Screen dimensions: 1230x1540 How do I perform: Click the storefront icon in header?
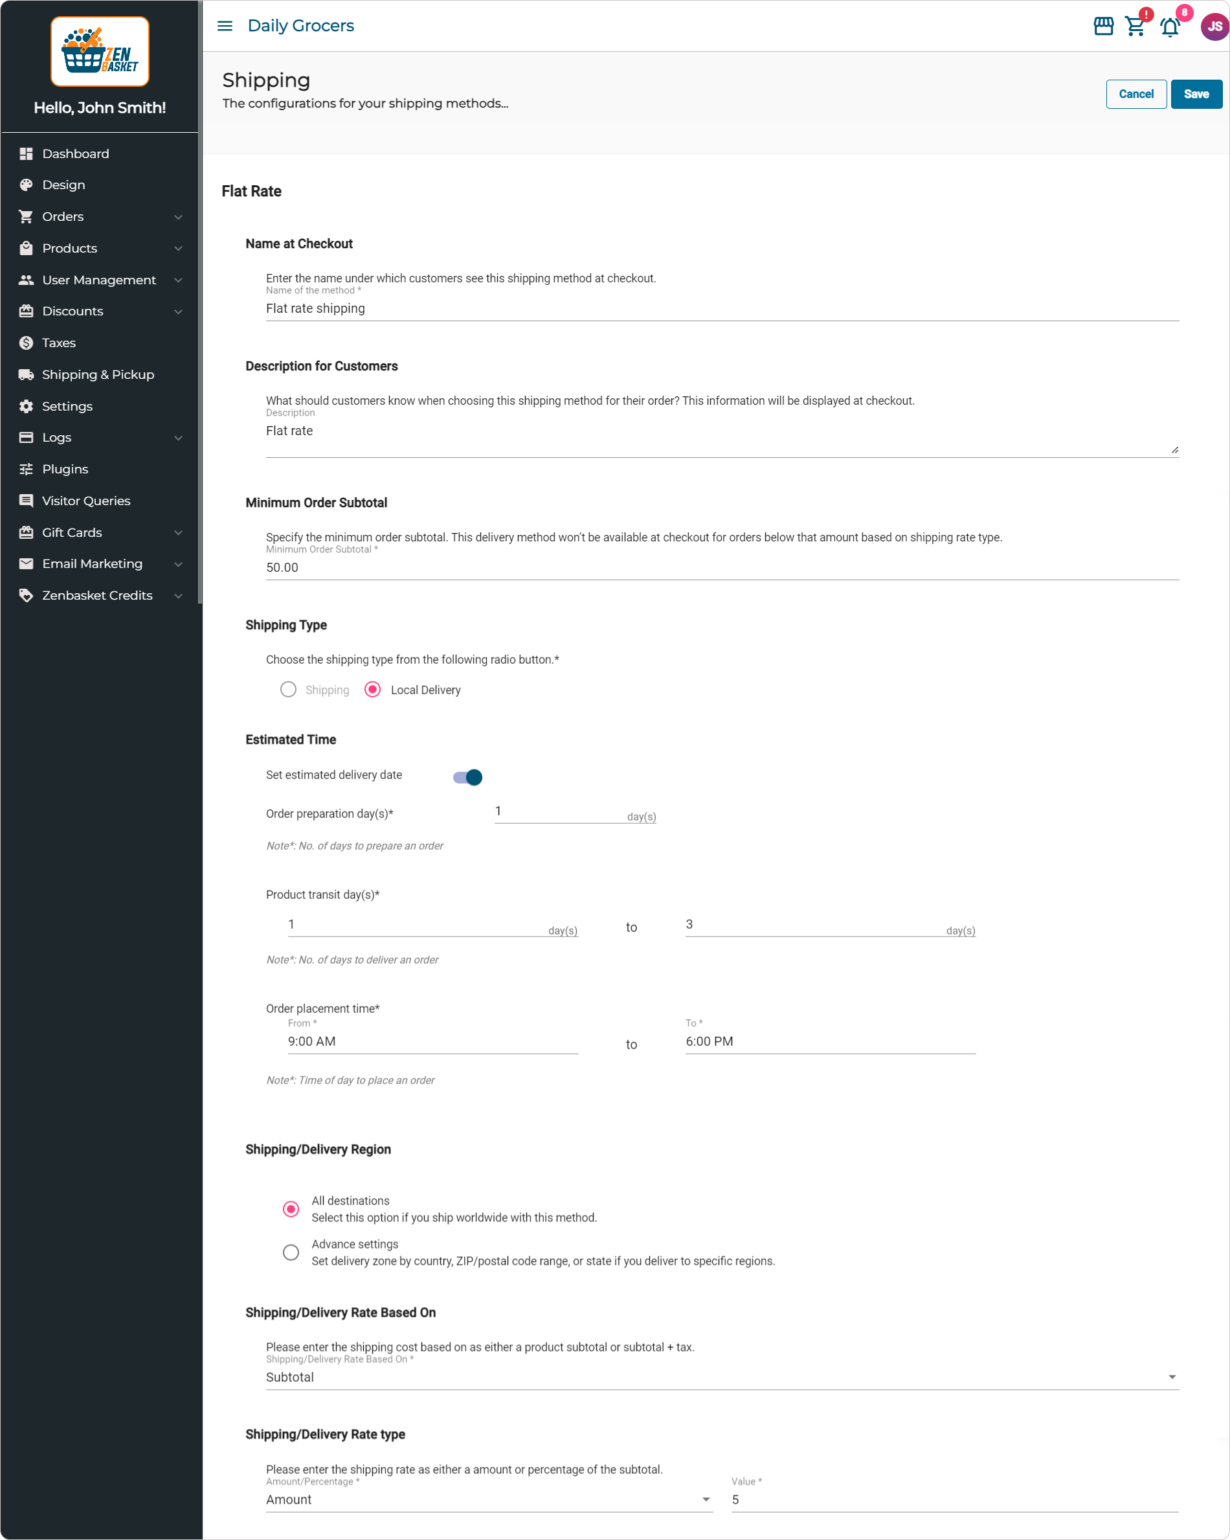[x=1103, y=27]
